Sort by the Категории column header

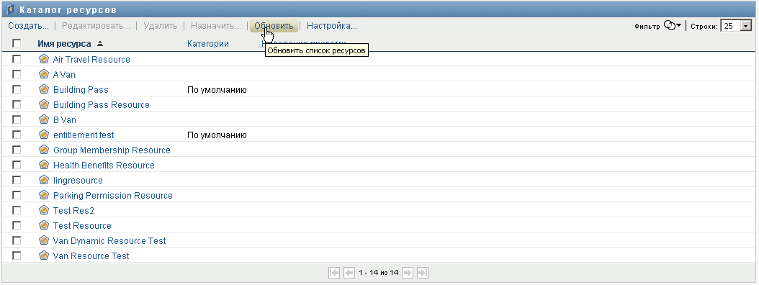tap(208, 44)
